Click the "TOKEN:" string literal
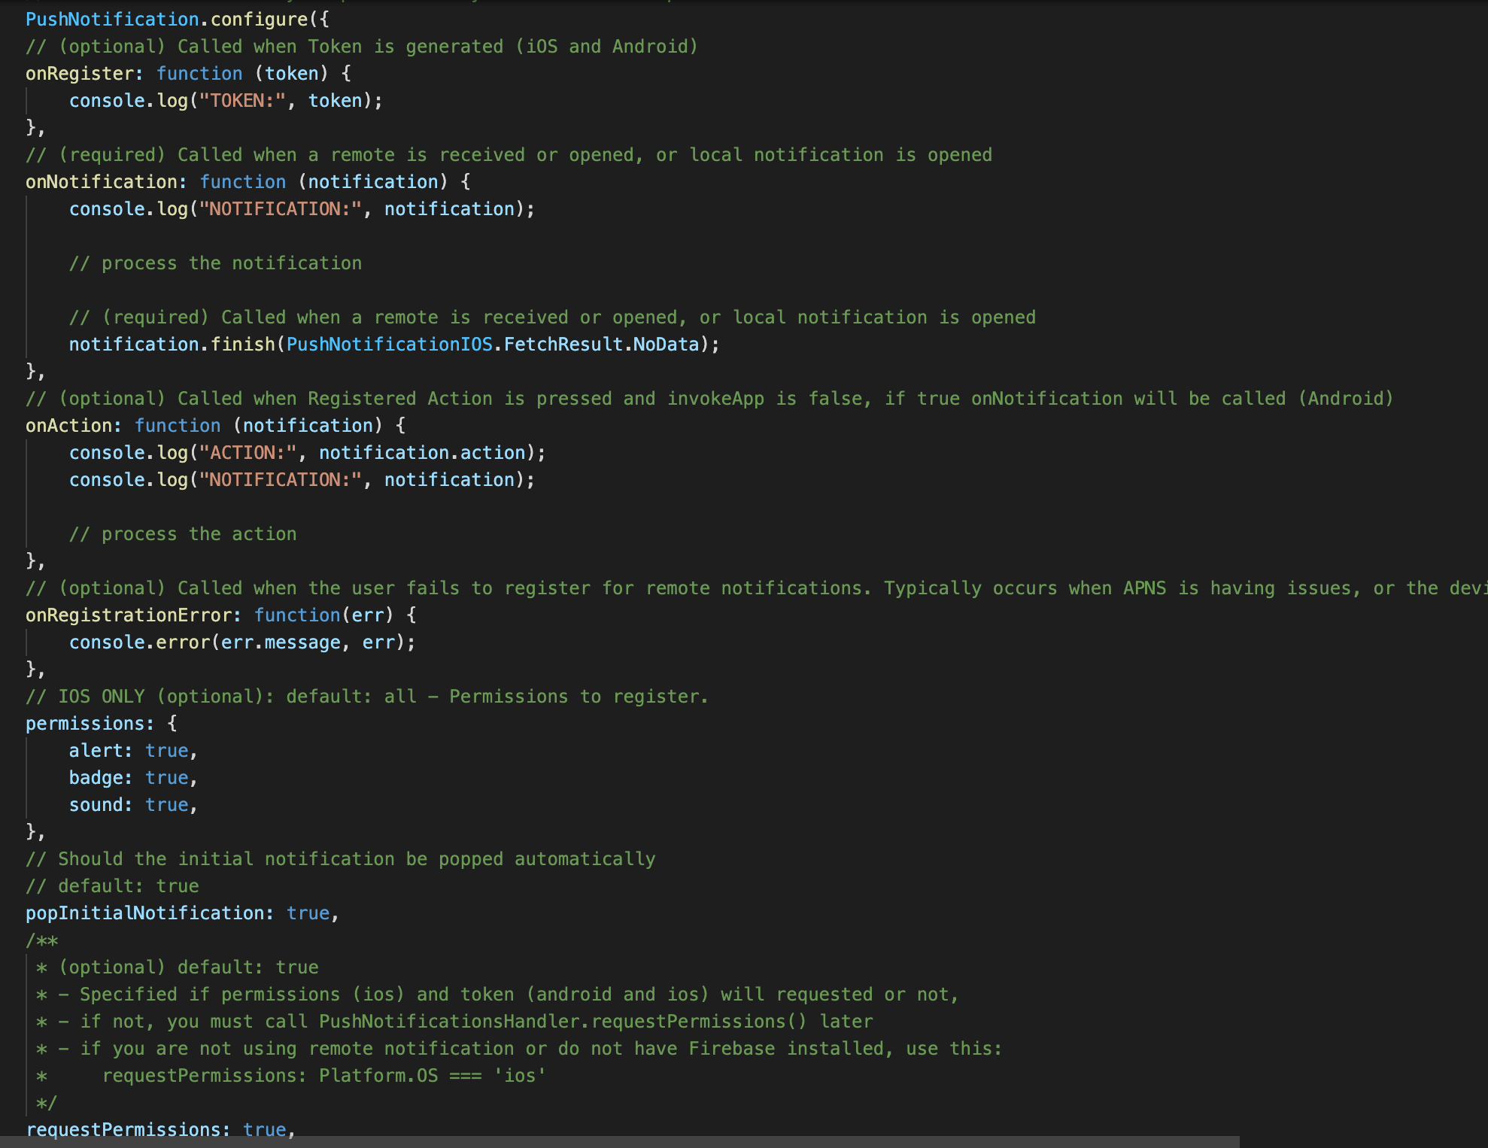 pos(243,101)
